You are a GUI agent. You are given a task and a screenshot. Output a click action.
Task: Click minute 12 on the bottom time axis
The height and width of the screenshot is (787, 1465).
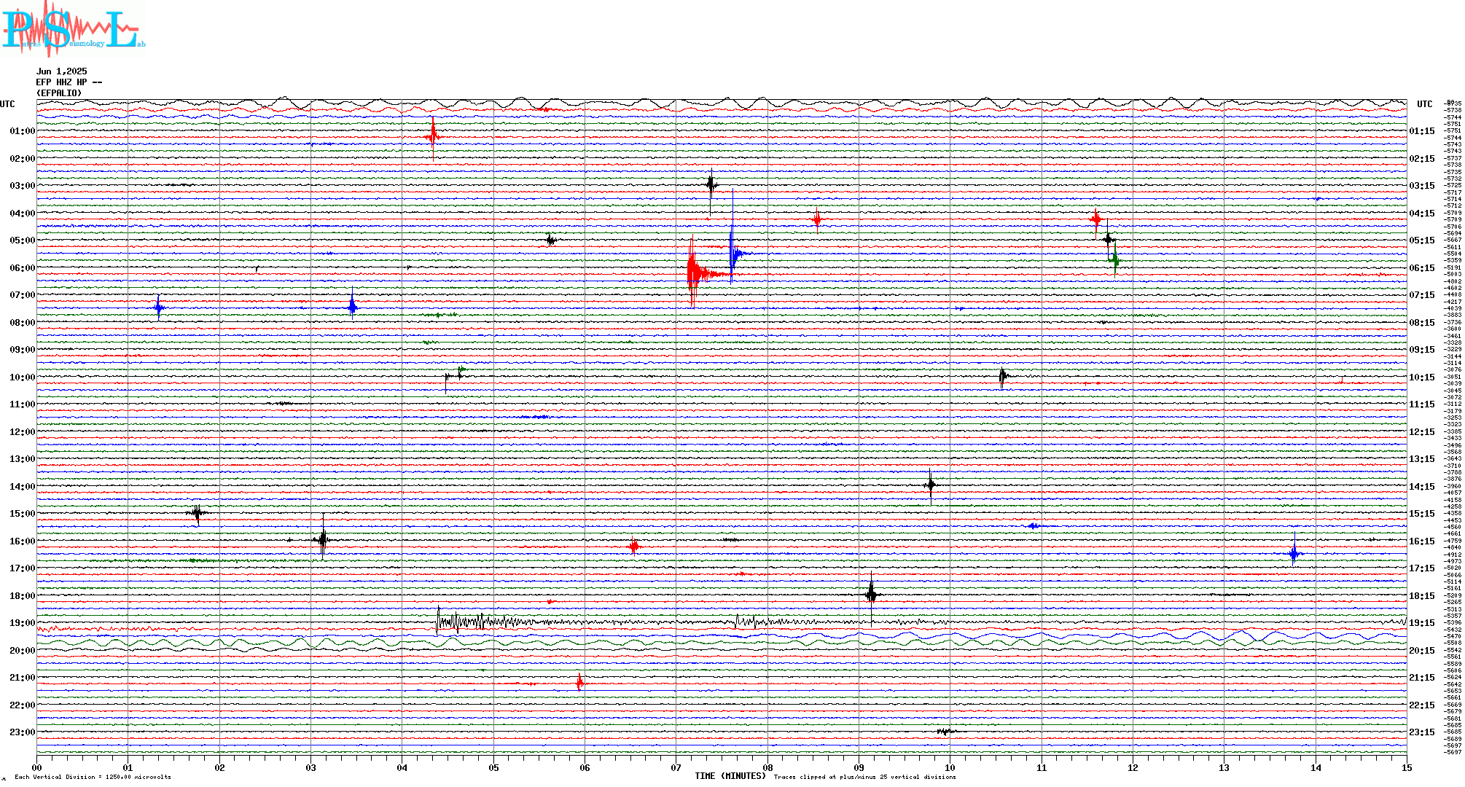click(1133, 767)
